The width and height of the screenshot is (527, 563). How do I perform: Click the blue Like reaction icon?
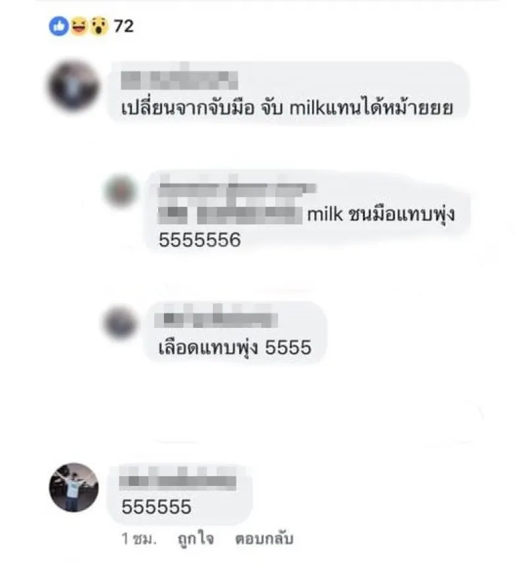(59, 26)
